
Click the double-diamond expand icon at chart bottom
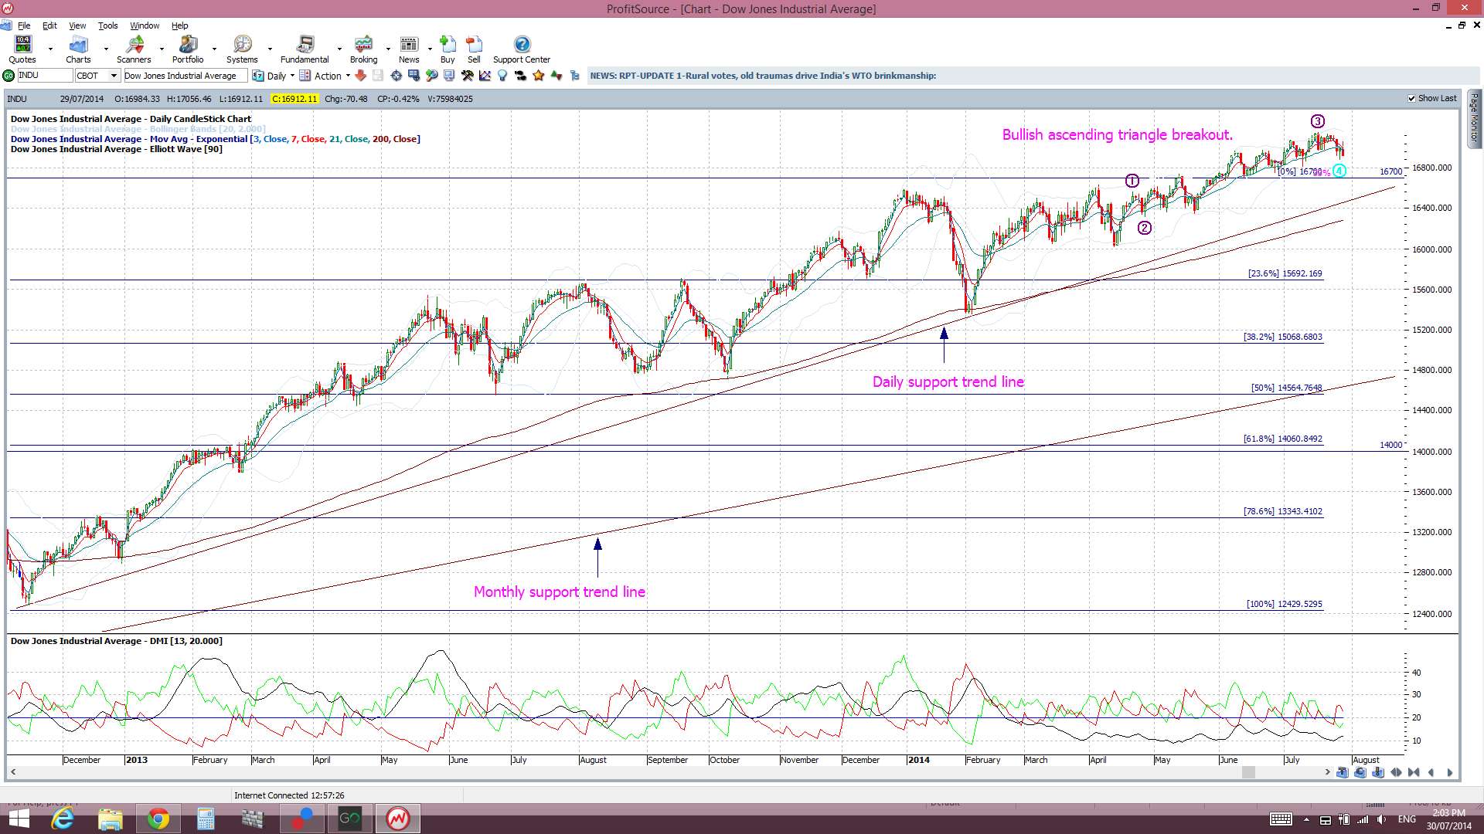click(1396, 772)
